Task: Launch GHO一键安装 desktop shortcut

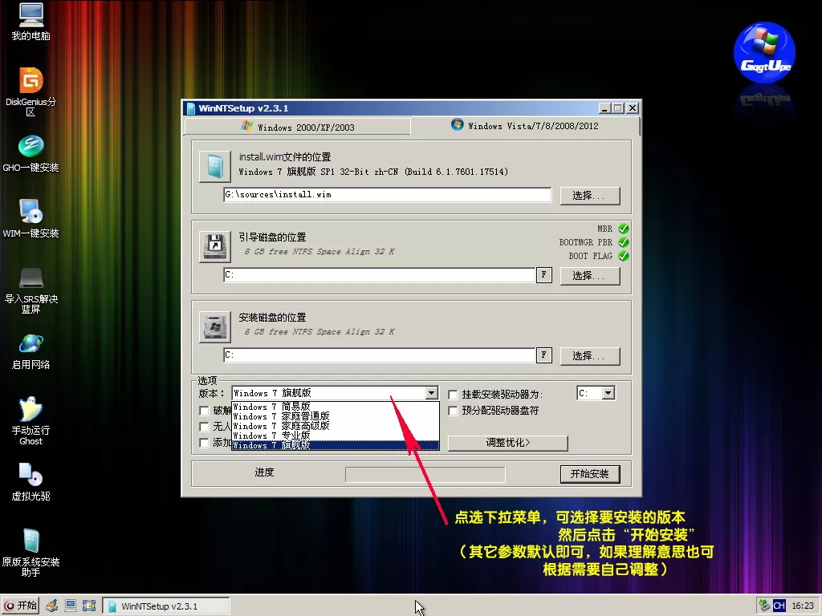Action: (x=31, y=147)
